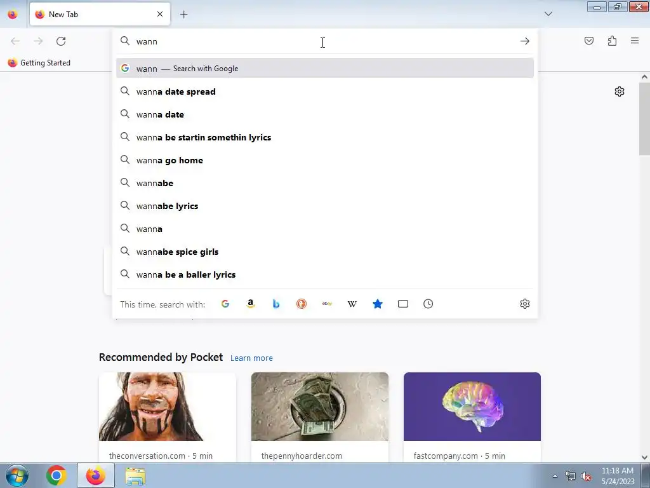Click scrollbar up arrow
The image size is (650, 488).
click(x=644, y=77)
